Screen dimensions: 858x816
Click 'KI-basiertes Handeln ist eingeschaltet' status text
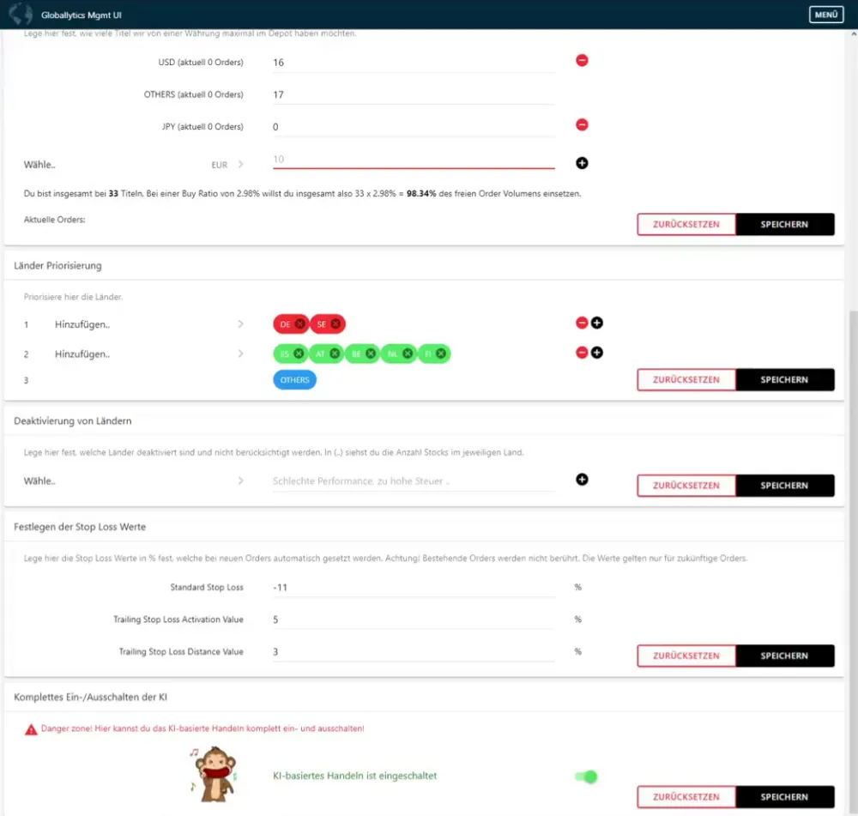point(354,776)
